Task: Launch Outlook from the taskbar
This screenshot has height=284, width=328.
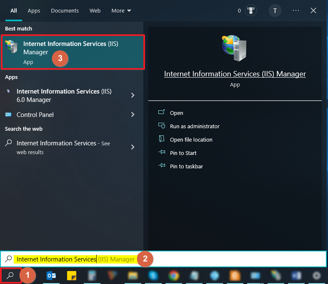Action: coord(51,276)
